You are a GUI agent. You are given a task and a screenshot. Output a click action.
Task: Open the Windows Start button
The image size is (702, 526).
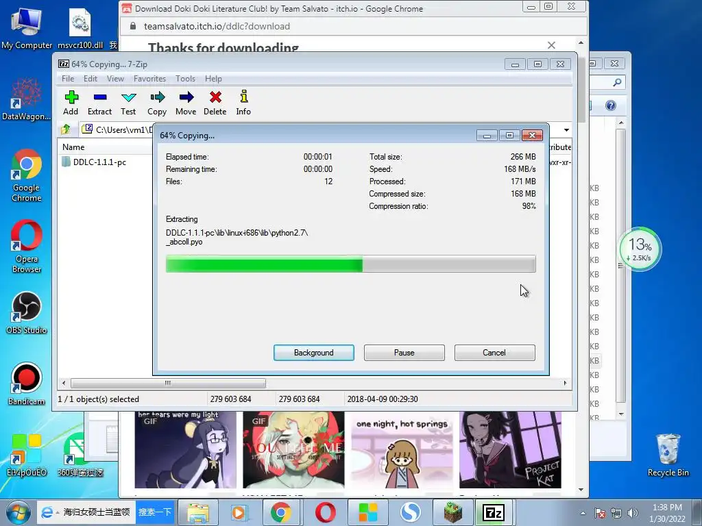click(x=17, y=512)
